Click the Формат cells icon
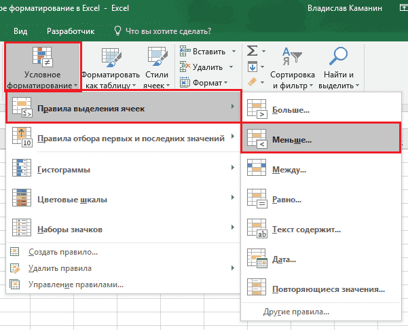The width and height of the screenshot is (408, 330). coord(185,82)
